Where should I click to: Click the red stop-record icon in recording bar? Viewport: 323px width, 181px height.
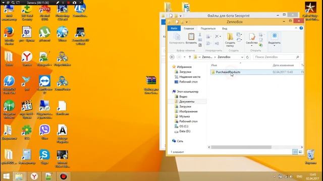[69, 3]
